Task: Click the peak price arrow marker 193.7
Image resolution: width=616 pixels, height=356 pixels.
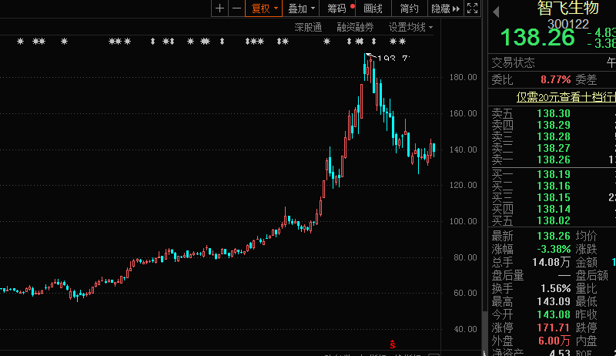Action: coord(369,55)
